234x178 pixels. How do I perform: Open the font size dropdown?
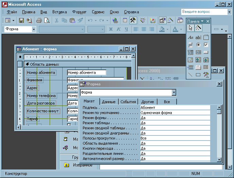(102, 29)
